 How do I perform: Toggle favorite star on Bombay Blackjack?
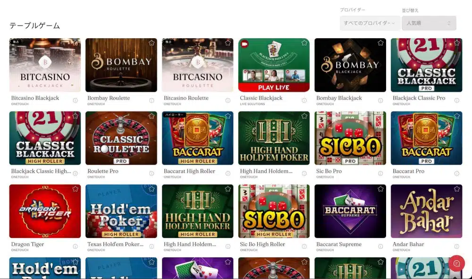[380, 43]
